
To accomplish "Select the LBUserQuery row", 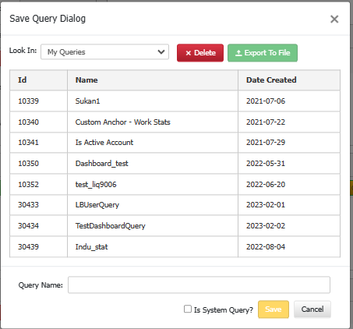I will tap(175, 205).
